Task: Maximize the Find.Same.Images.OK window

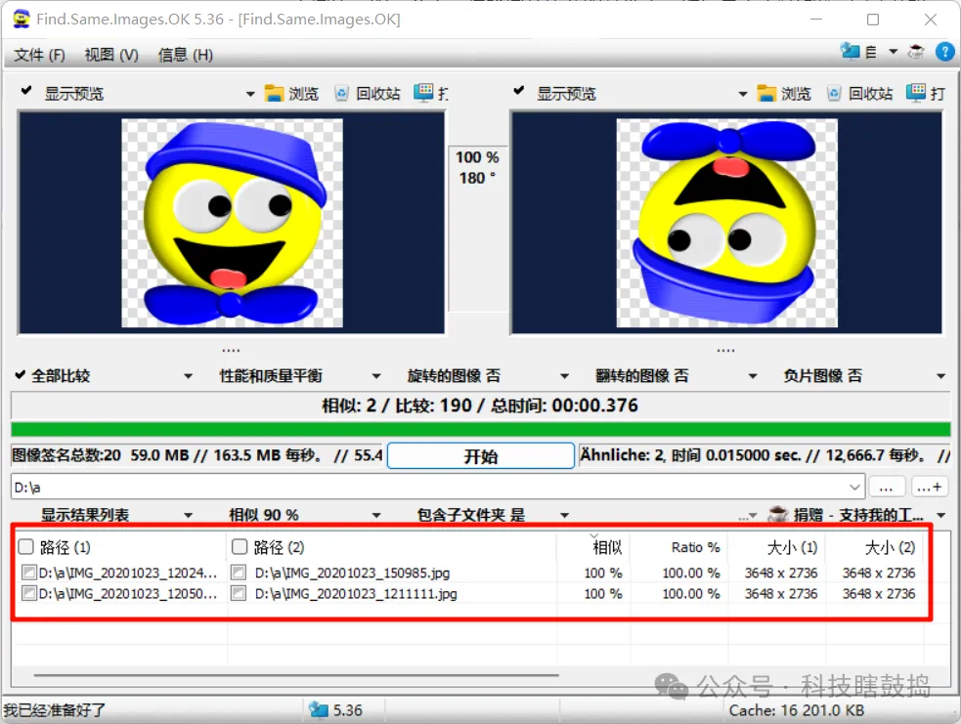Action: pyautogui.click(x=873, y=20)
